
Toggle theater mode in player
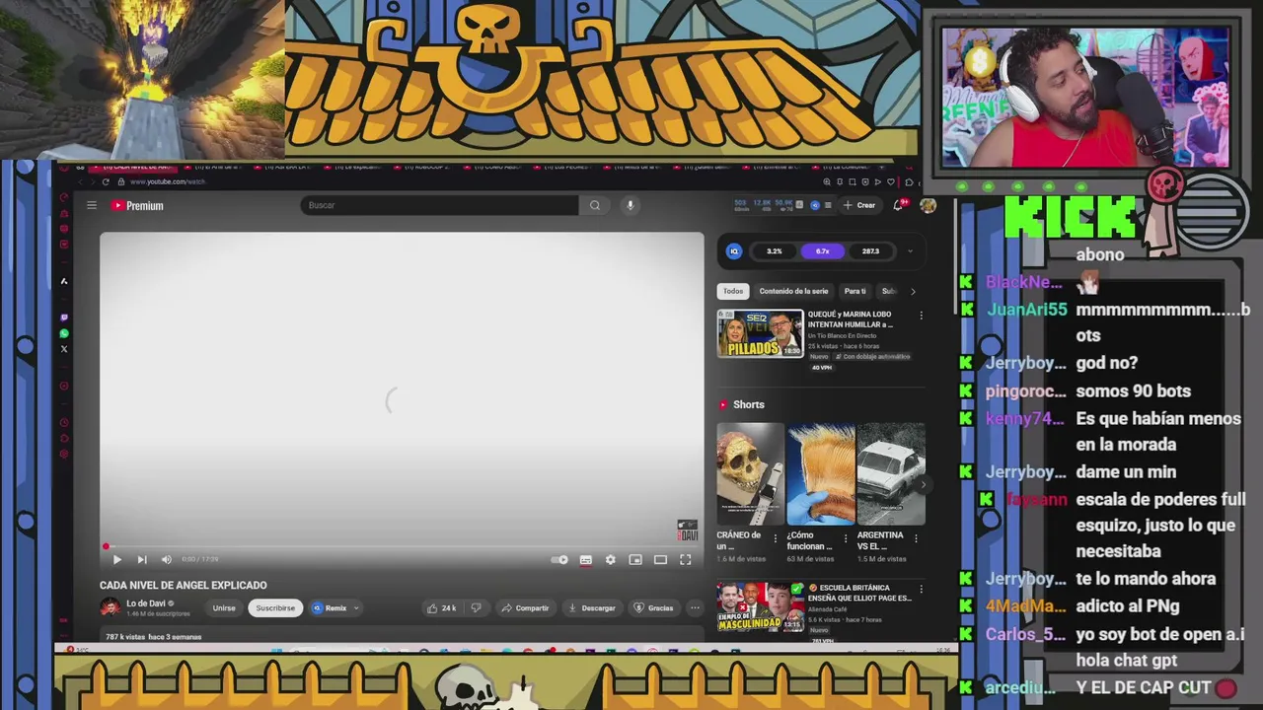coord(660,559)
